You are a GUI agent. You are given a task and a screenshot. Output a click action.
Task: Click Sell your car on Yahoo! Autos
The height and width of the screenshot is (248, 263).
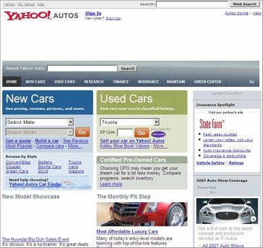tap(132, 141)
